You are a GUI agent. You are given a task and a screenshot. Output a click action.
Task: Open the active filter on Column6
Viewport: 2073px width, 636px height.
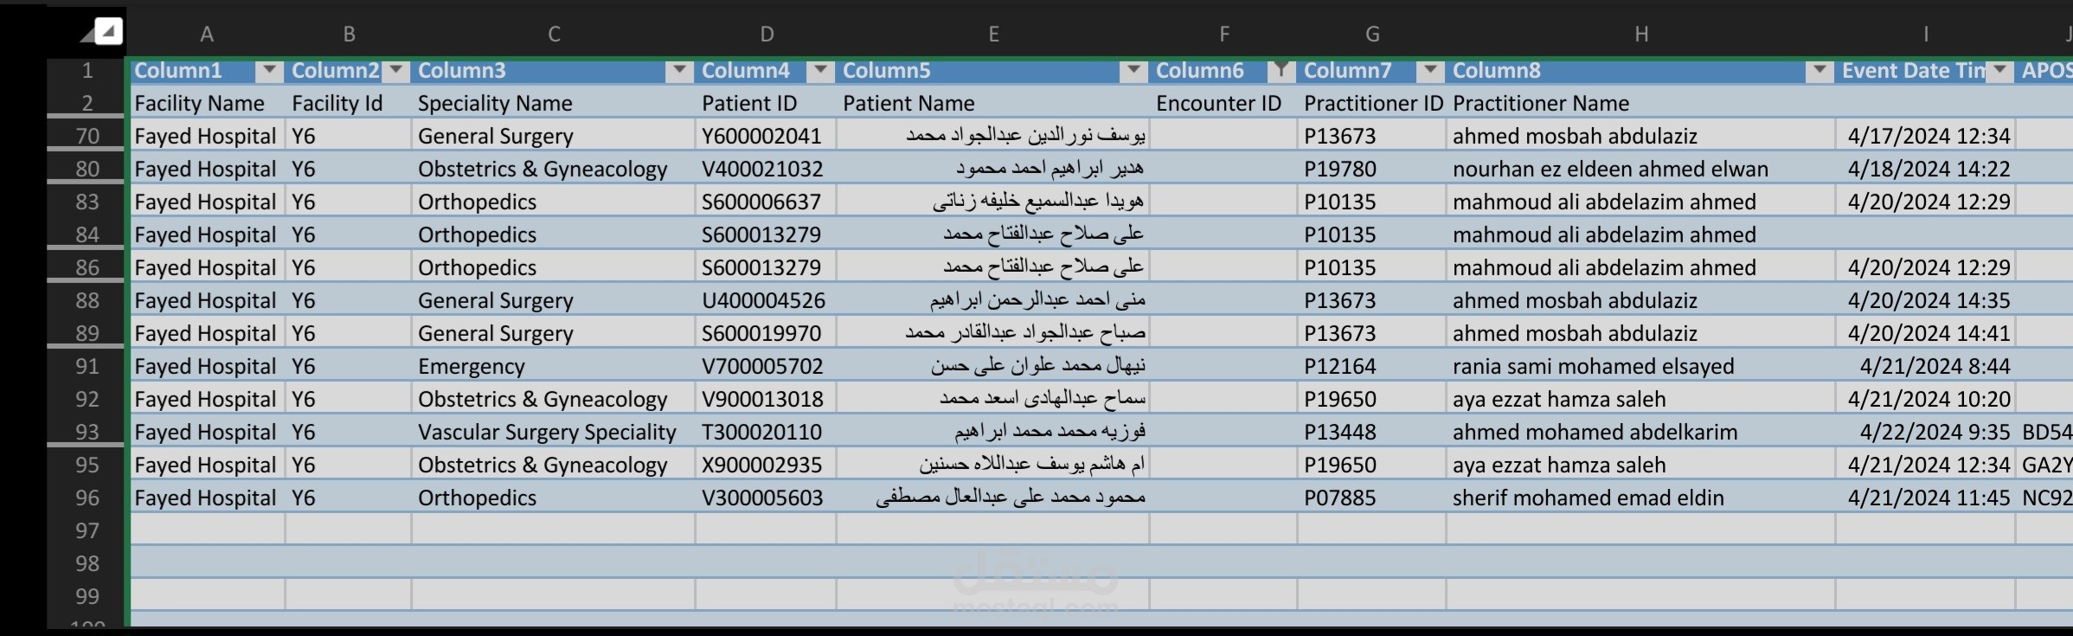pos(1281,70)
